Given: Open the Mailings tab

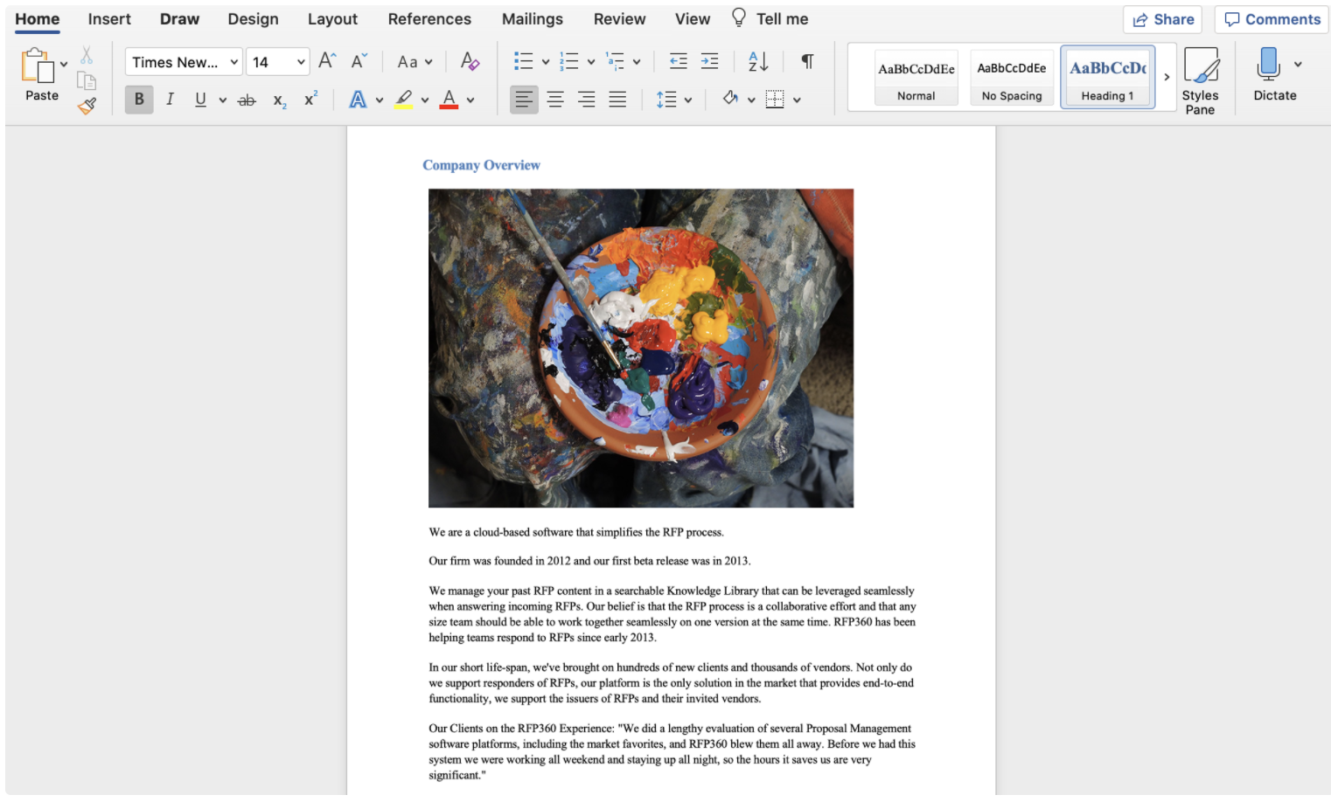Looking at the screenshot, I should click(533, 19).
